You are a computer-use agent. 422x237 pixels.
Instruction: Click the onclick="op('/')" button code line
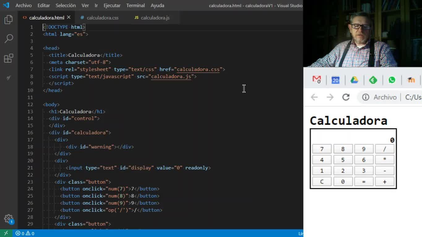point(111,210)
